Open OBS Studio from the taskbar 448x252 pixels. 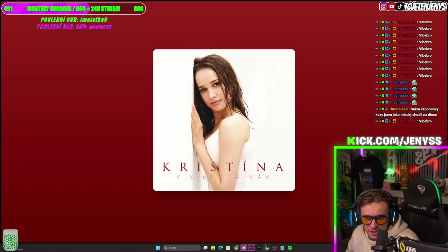tap(274, 248)
